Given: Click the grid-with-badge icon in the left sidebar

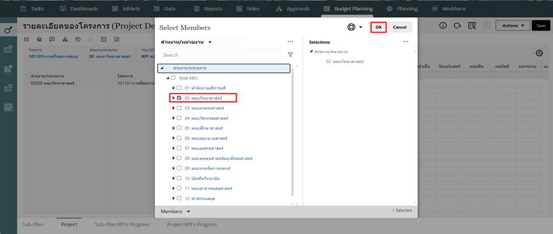Looking at the screenshot, I should coord(8,69).
